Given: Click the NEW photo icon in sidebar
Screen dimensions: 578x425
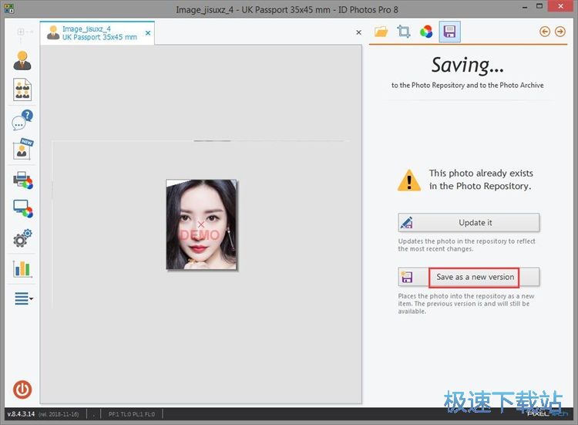Looking at the screenshot, I should (22, 149).
